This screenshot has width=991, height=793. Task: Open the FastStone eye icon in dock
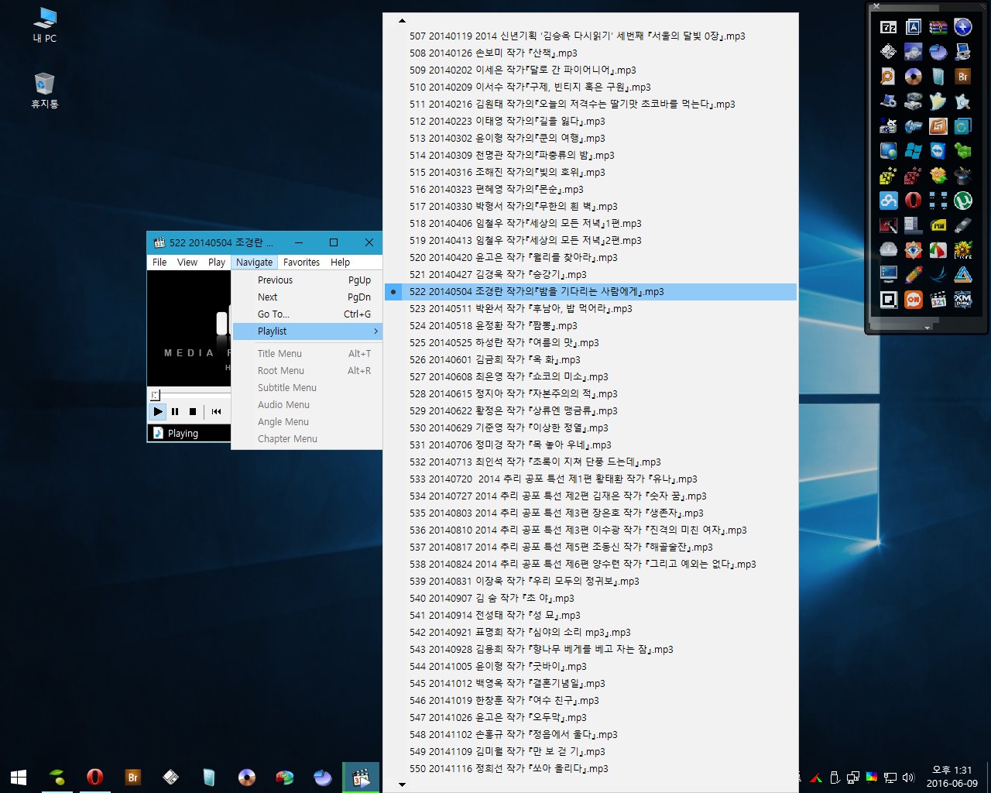coord(914,250)
